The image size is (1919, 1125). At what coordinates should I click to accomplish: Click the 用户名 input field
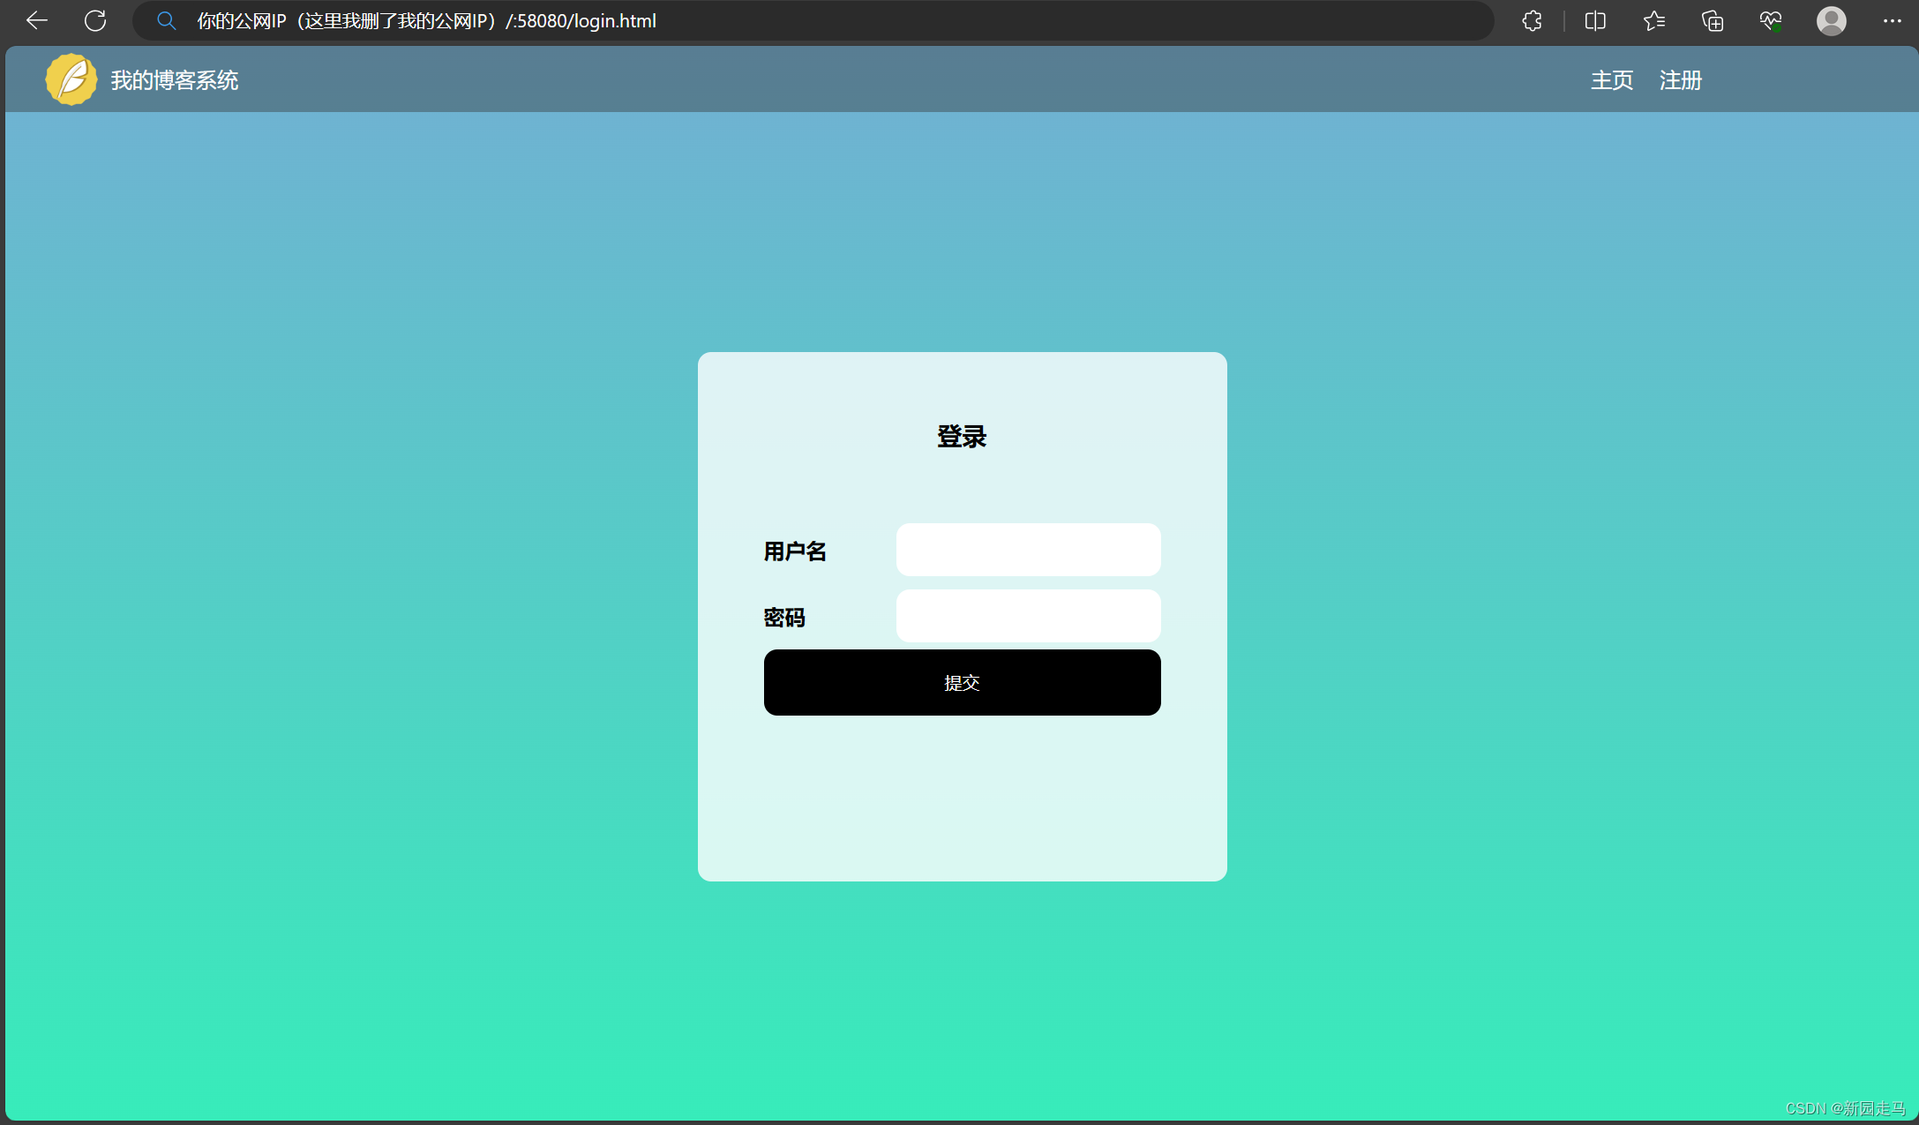1028,550
